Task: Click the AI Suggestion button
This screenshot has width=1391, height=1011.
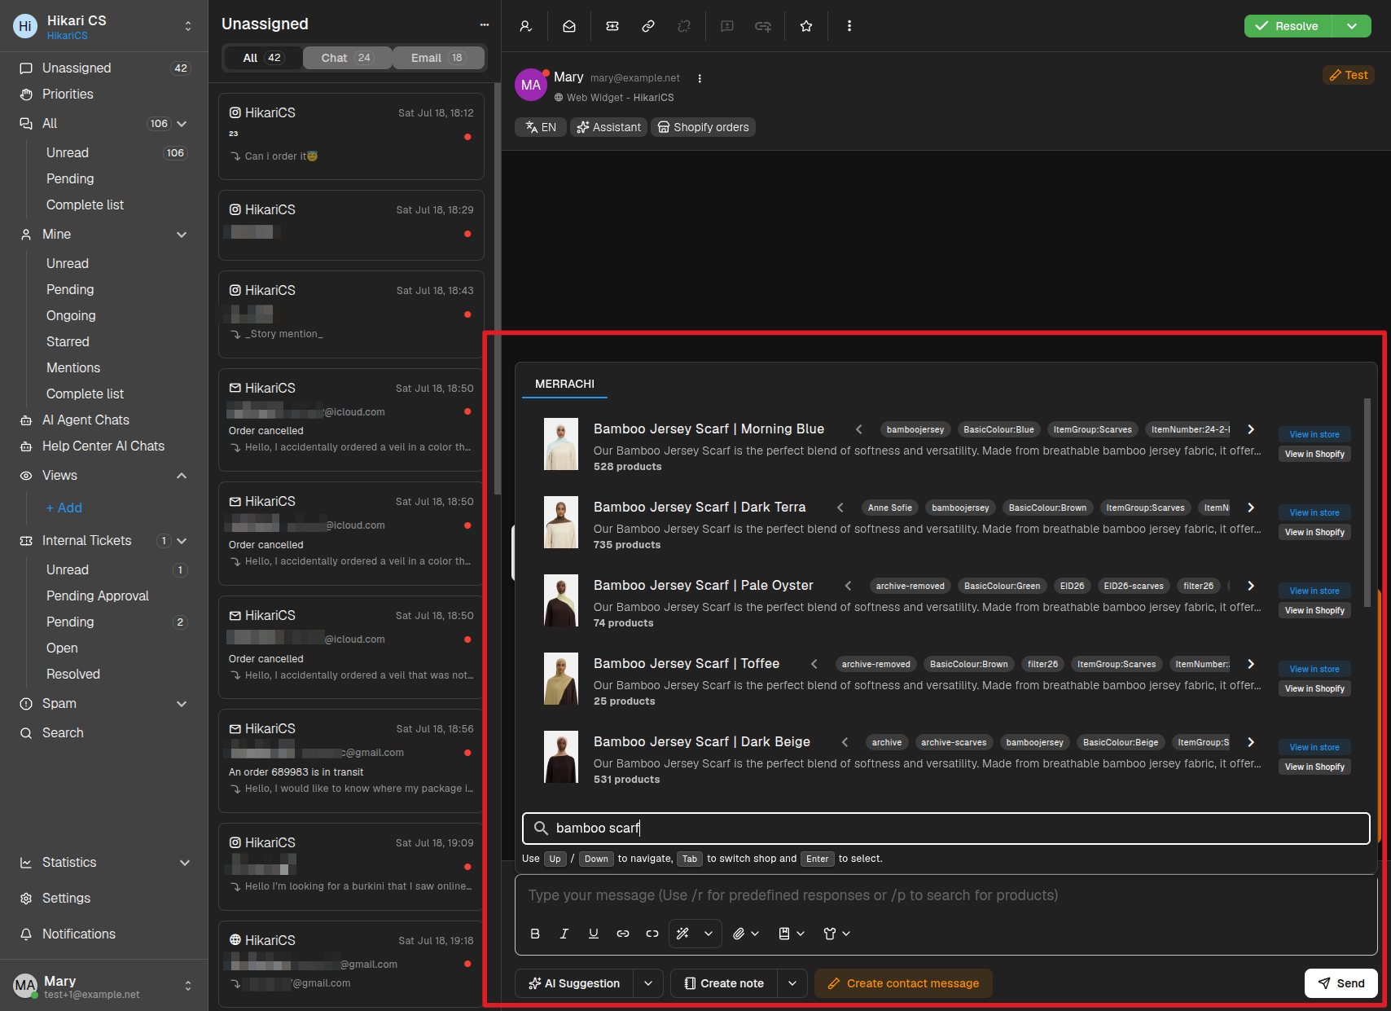Action: tap(574, 983)
